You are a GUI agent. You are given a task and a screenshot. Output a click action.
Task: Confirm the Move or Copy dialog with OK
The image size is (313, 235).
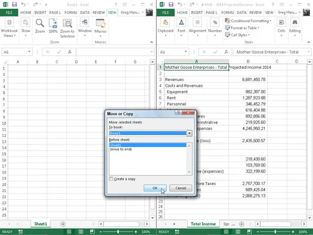pos(155,188)
